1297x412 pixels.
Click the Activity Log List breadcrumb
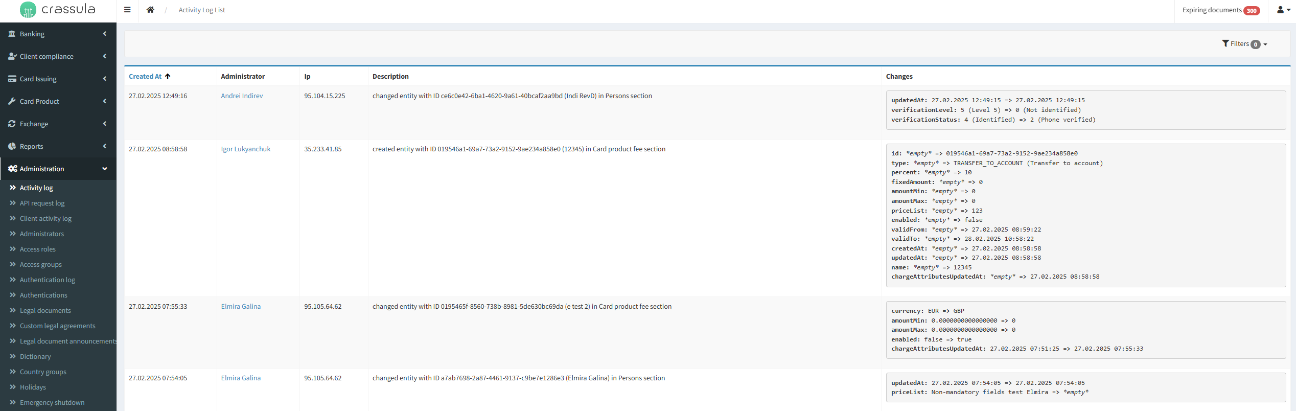(201, 10)
